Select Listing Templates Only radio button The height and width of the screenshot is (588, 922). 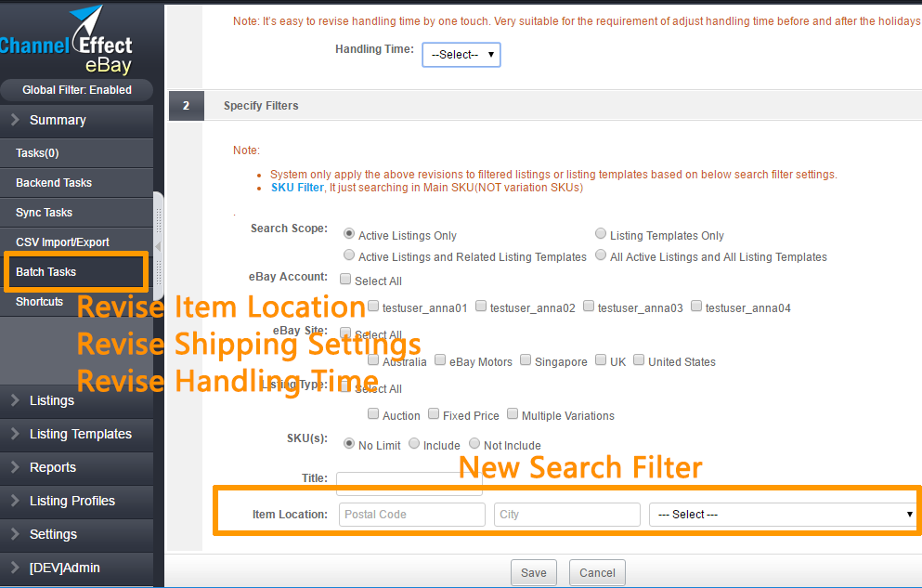click(601, 234)
